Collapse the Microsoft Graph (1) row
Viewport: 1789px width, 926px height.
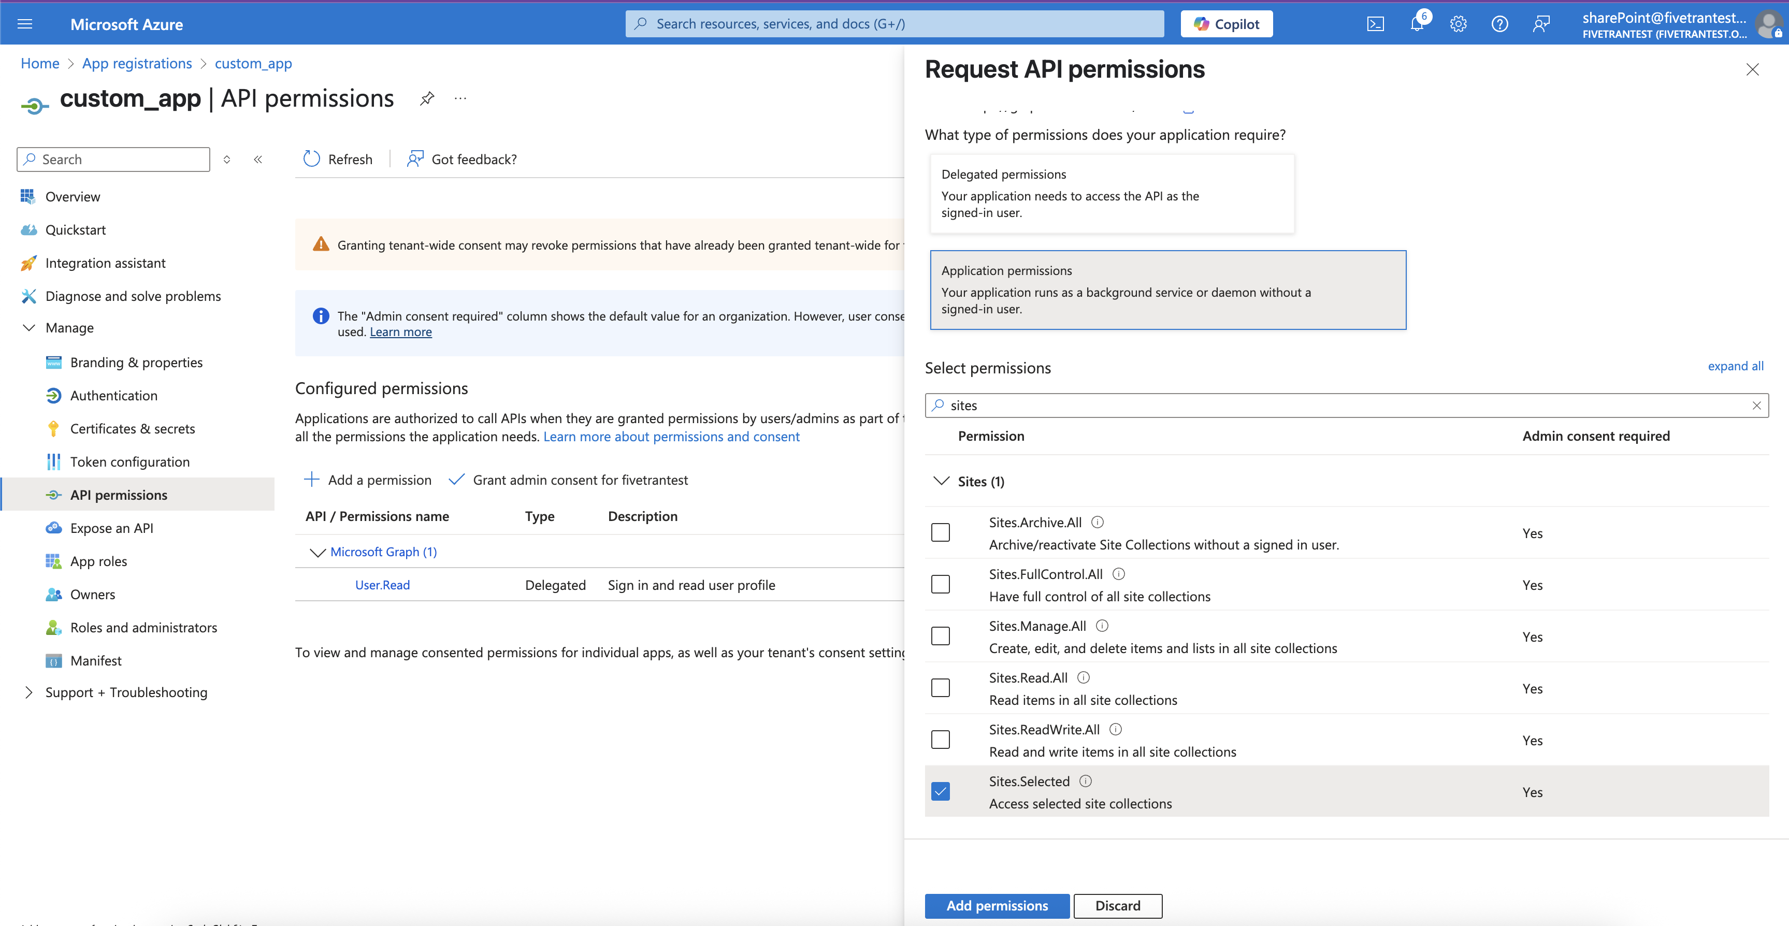[318, 552]
